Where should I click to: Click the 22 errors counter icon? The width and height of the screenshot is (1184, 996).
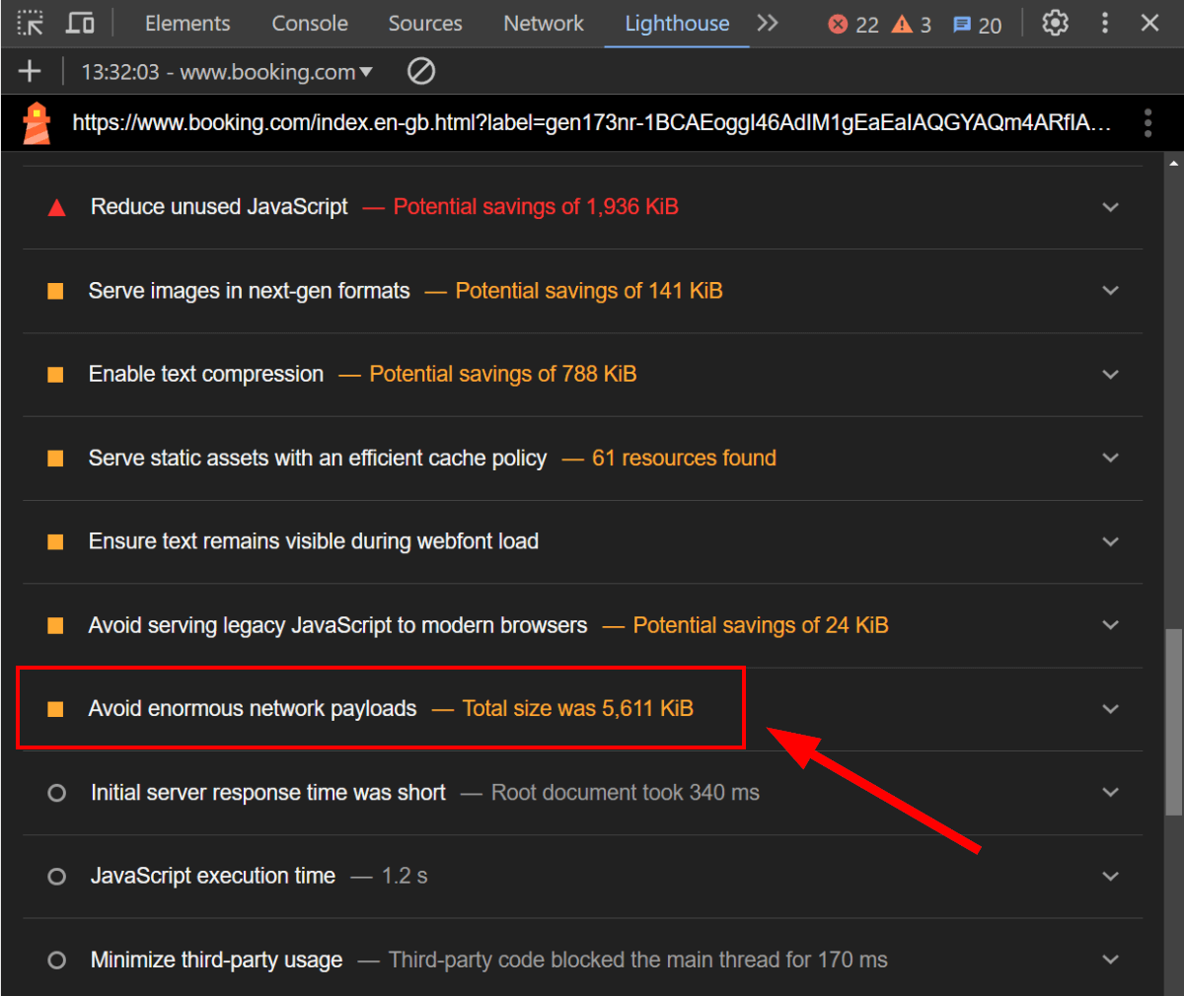(838, 25)
